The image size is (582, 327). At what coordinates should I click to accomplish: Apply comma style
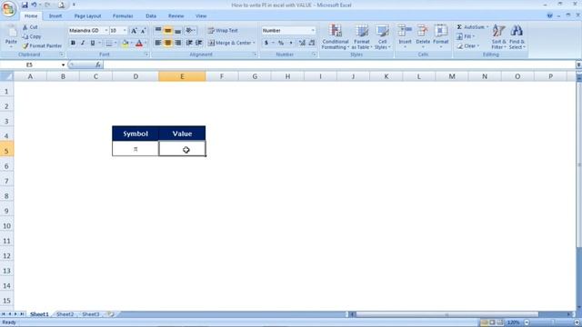coord(291,43)
